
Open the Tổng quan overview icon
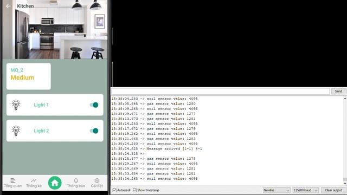(x=13, y=180)
